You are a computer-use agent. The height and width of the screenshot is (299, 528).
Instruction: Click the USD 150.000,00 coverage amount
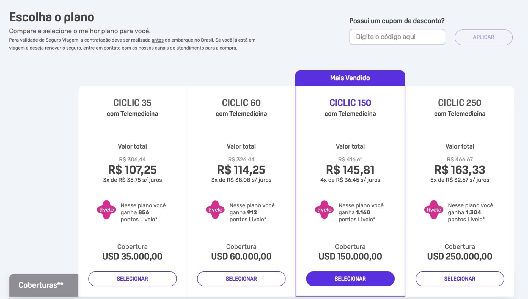[350, 256]
